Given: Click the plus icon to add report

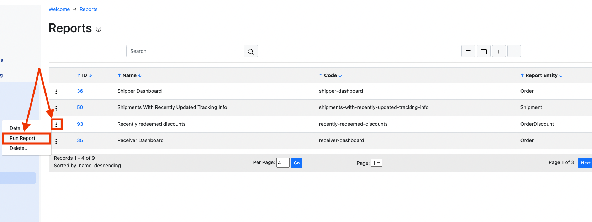Looking at the screenshot, I should coord(499,52).
